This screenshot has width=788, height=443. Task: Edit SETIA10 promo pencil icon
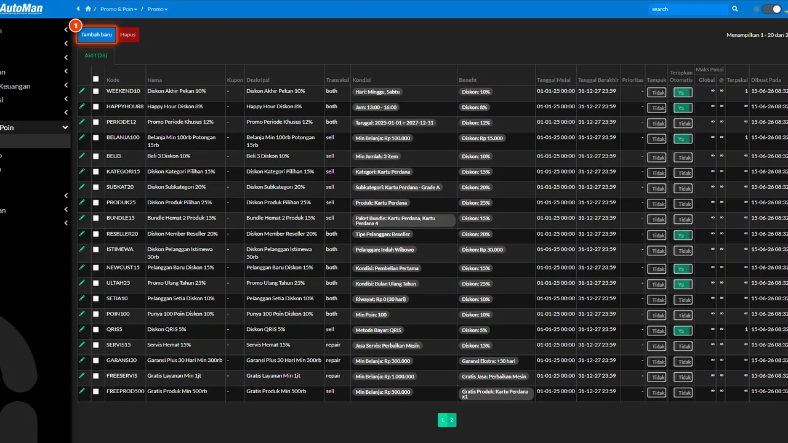point(82,298)
